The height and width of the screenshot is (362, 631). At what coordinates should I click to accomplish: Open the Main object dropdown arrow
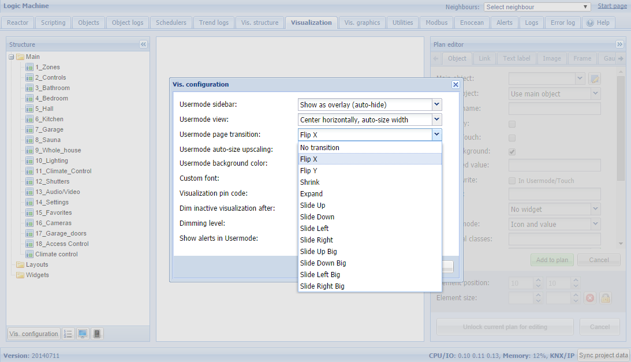coord(580,79)
